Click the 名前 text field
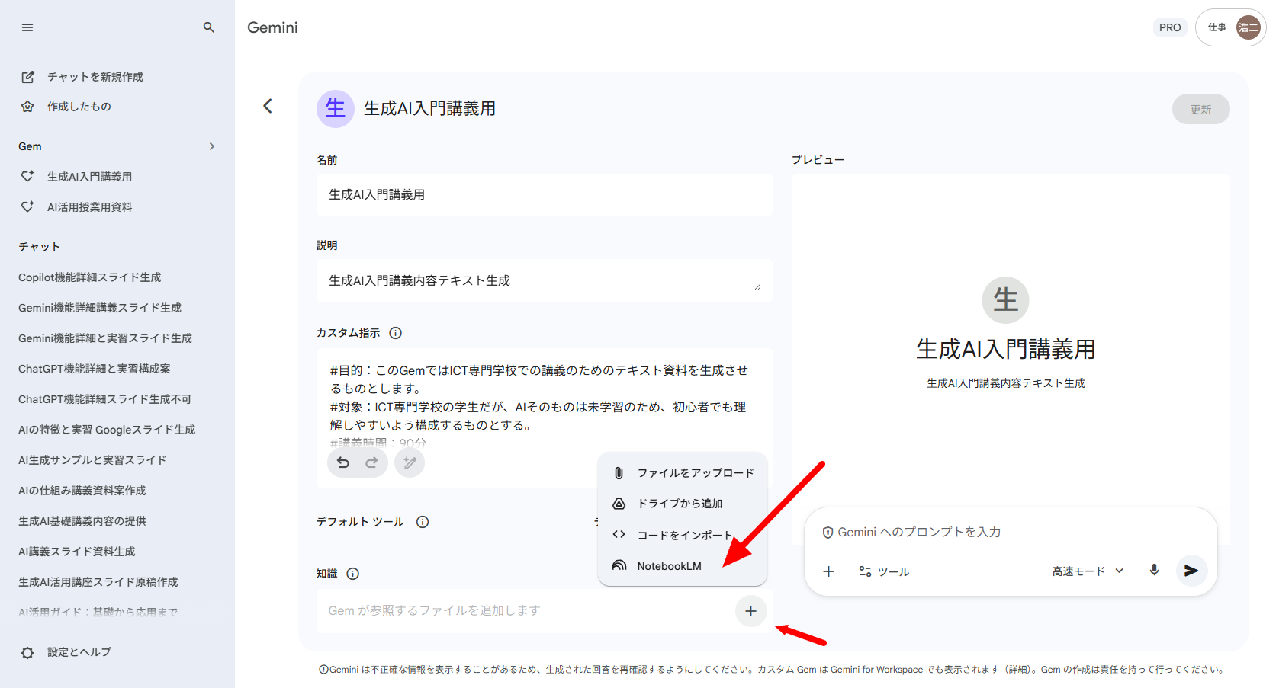Image resolution: width=1276 pixels, height=688 pixels. pyautogui.click(x=545, y=195)
